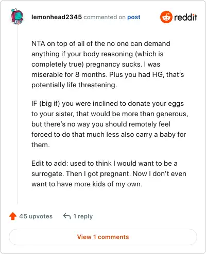Click the "commented on" text

click(x=105, y=17)
